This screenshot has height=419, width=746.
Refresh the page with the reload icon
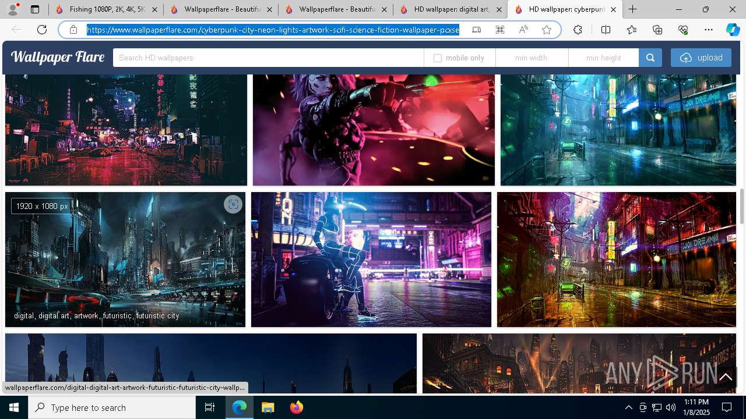point(42,30)
